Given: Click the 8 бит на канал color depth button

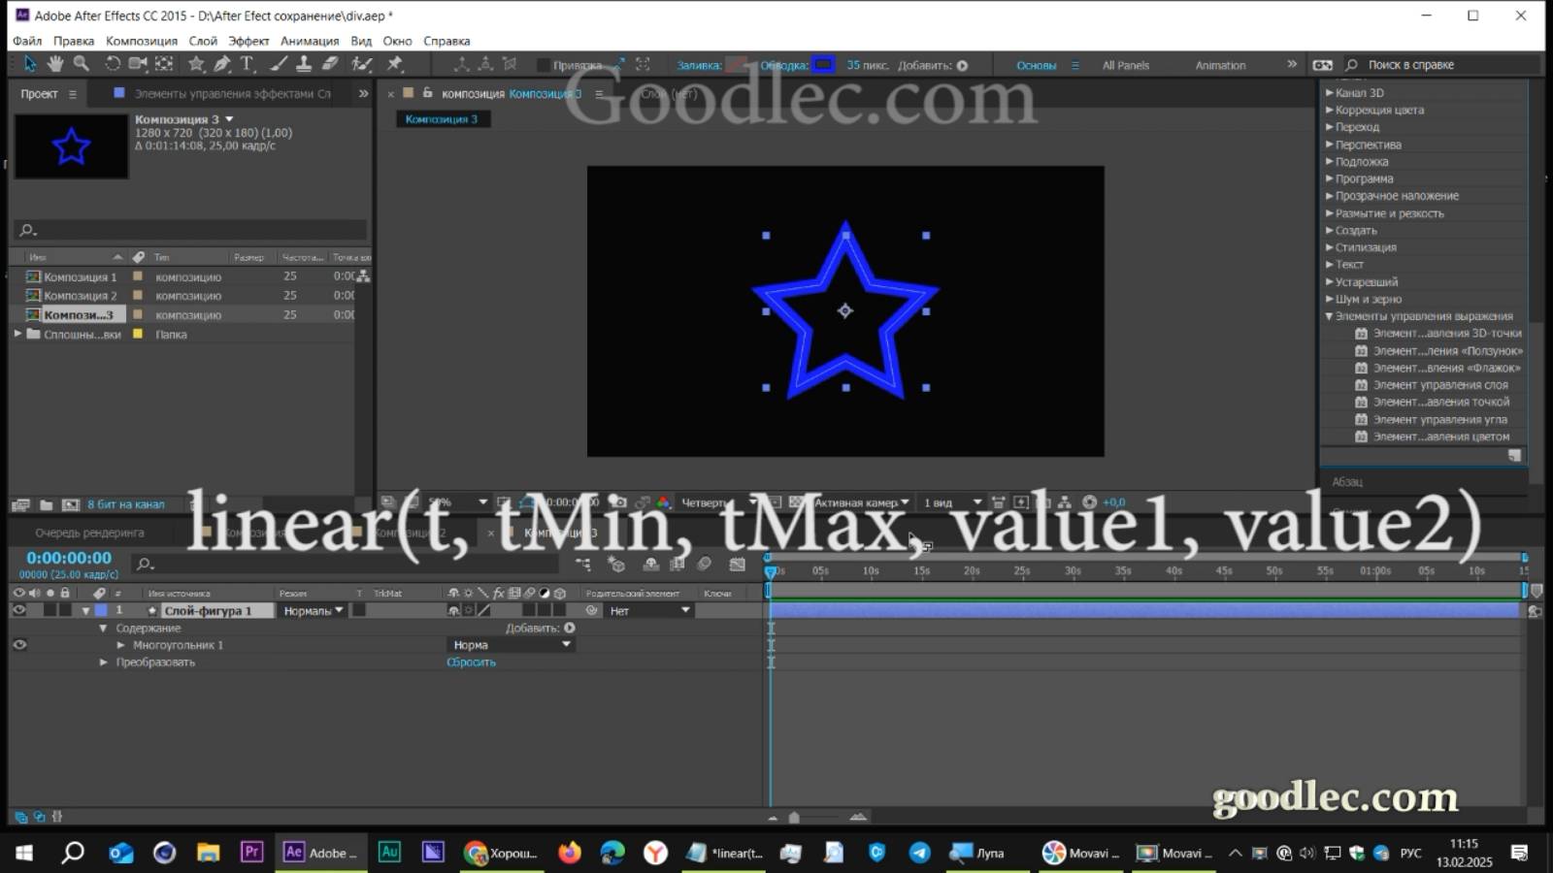Looking at the screenshot, I should pos(126,504).
